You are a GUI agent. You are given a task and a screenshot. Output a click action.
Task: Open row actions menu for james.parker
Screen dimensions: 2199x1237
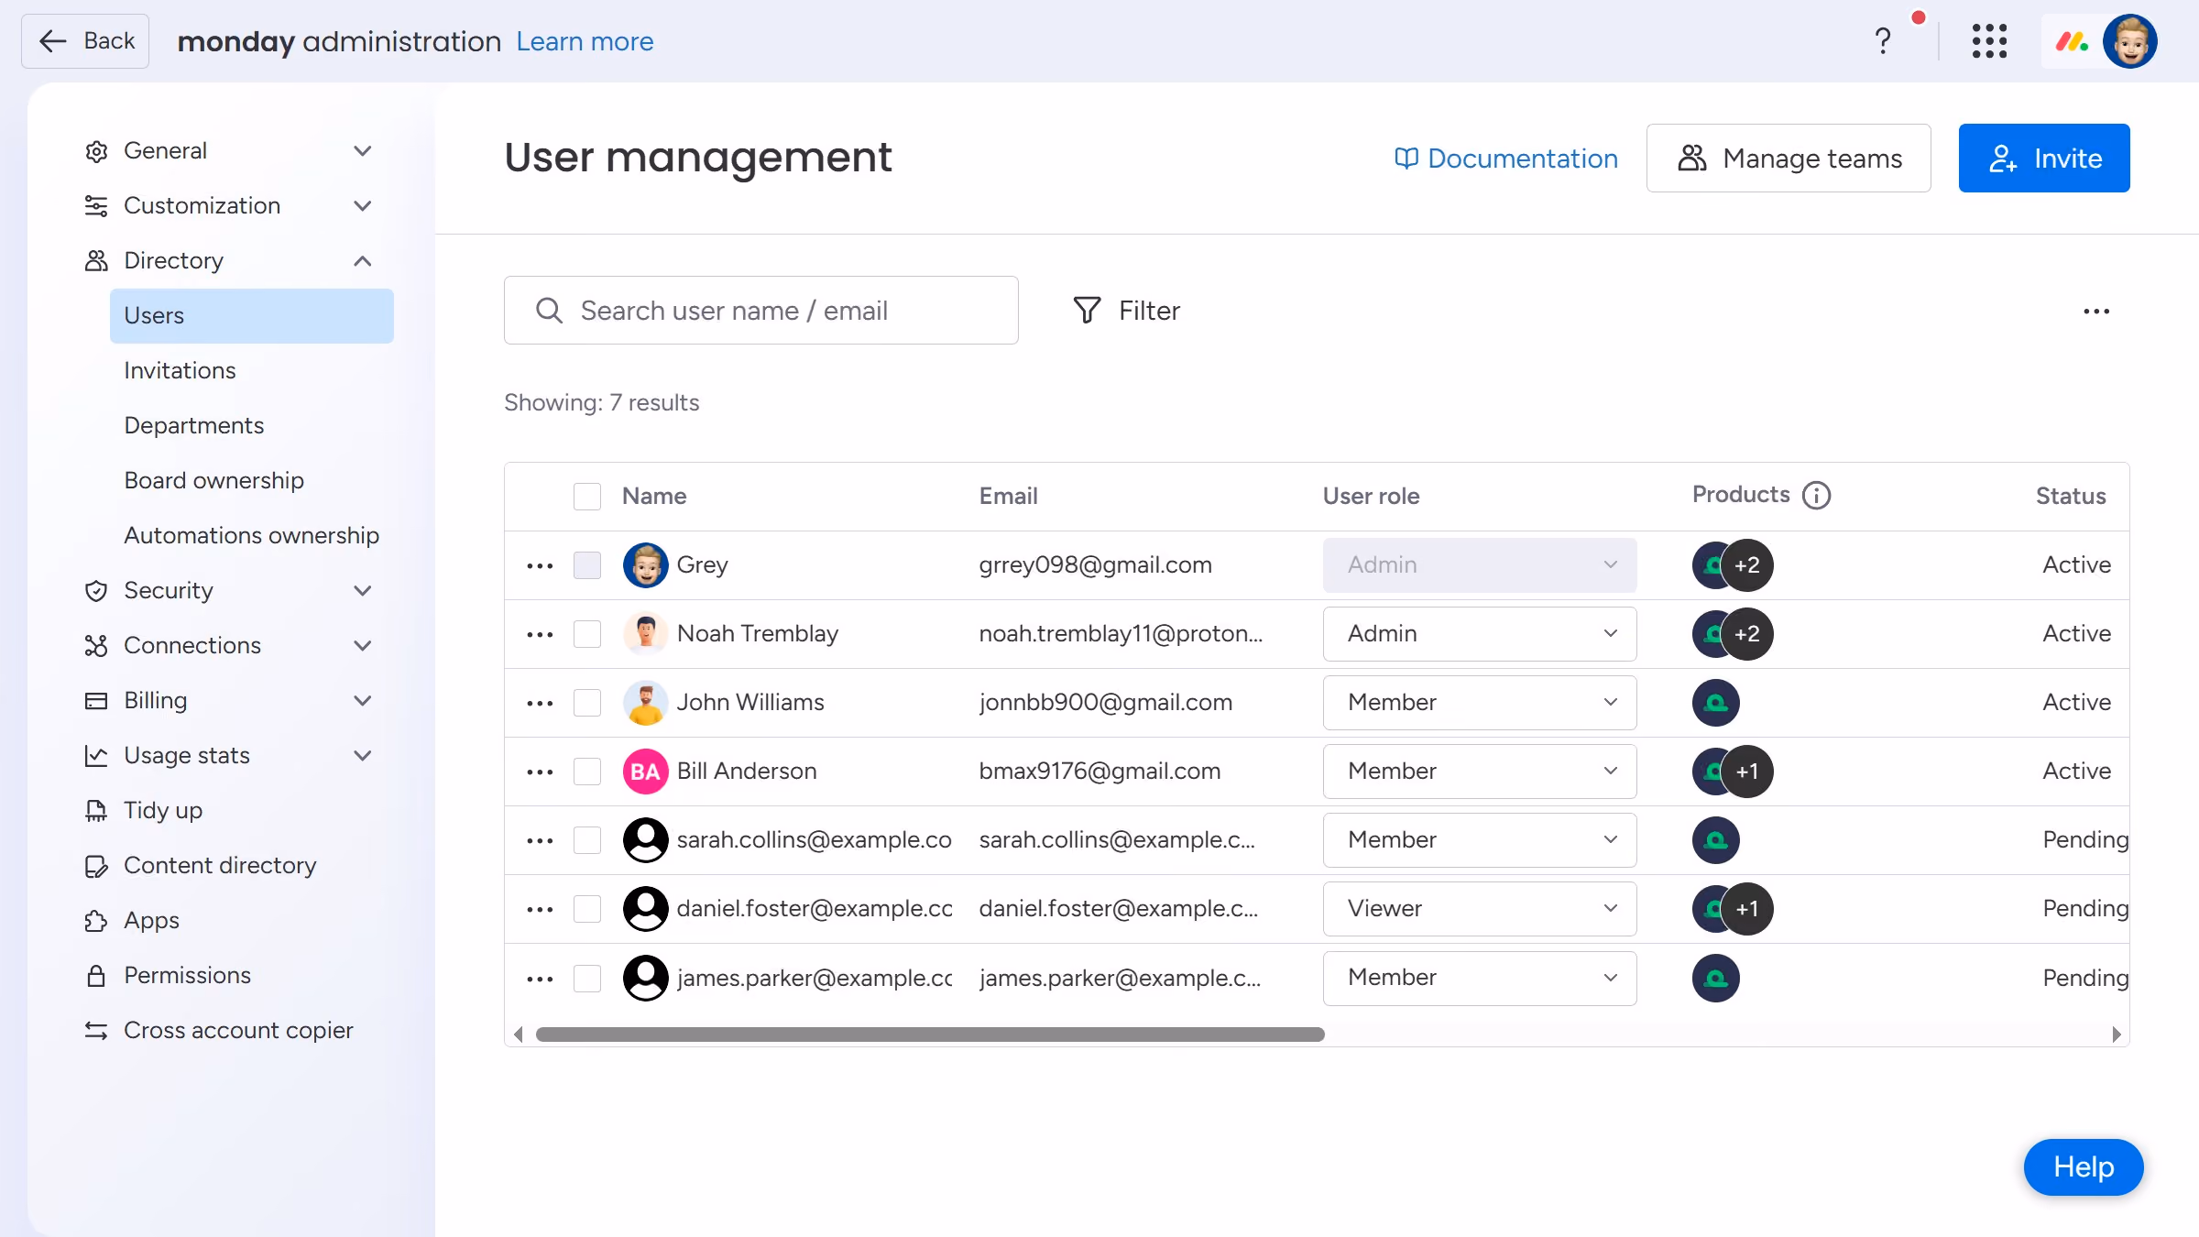click(540, 979)
